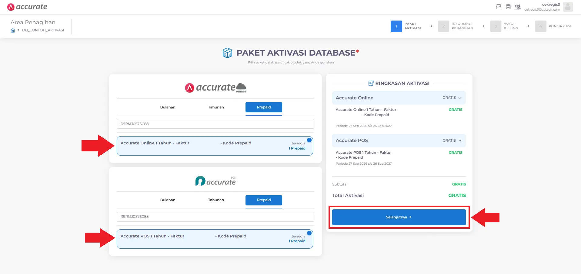Screen dimensions: 581x274
Task: Focus the Accurate Online prepaid code field
Action: coord(215,124)
